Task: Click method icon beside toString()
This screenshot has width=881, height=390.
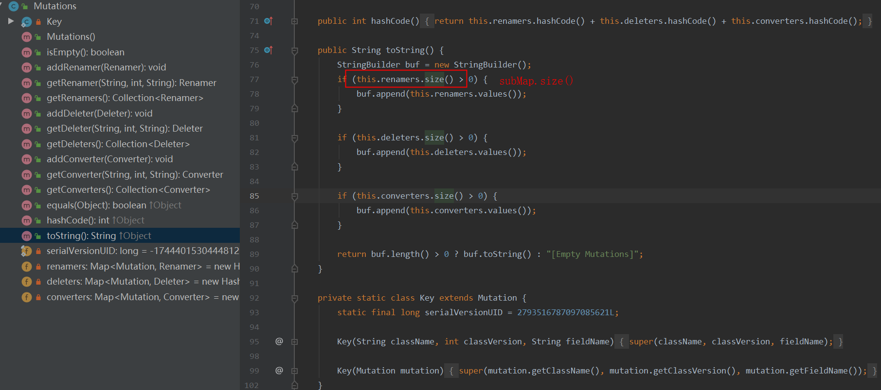Action: point(27,236)
